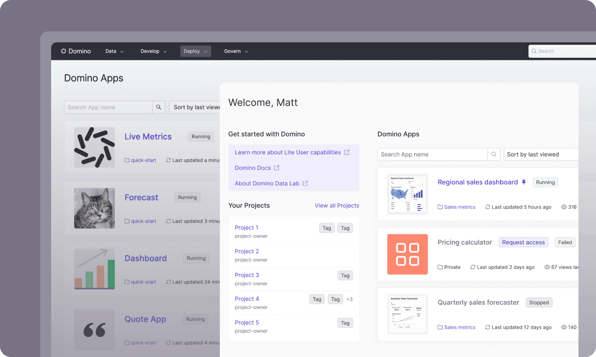This screenshot has height=357, width=596.
Task: Click the Request access button
Action: click(523, 242)
